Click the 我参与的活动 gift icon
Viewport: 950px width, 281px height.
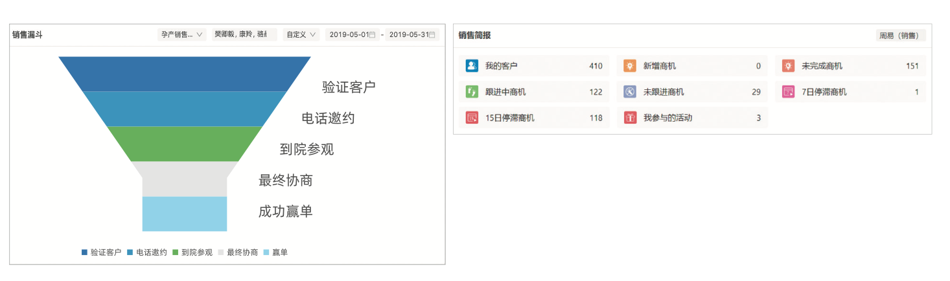point(630,118)
